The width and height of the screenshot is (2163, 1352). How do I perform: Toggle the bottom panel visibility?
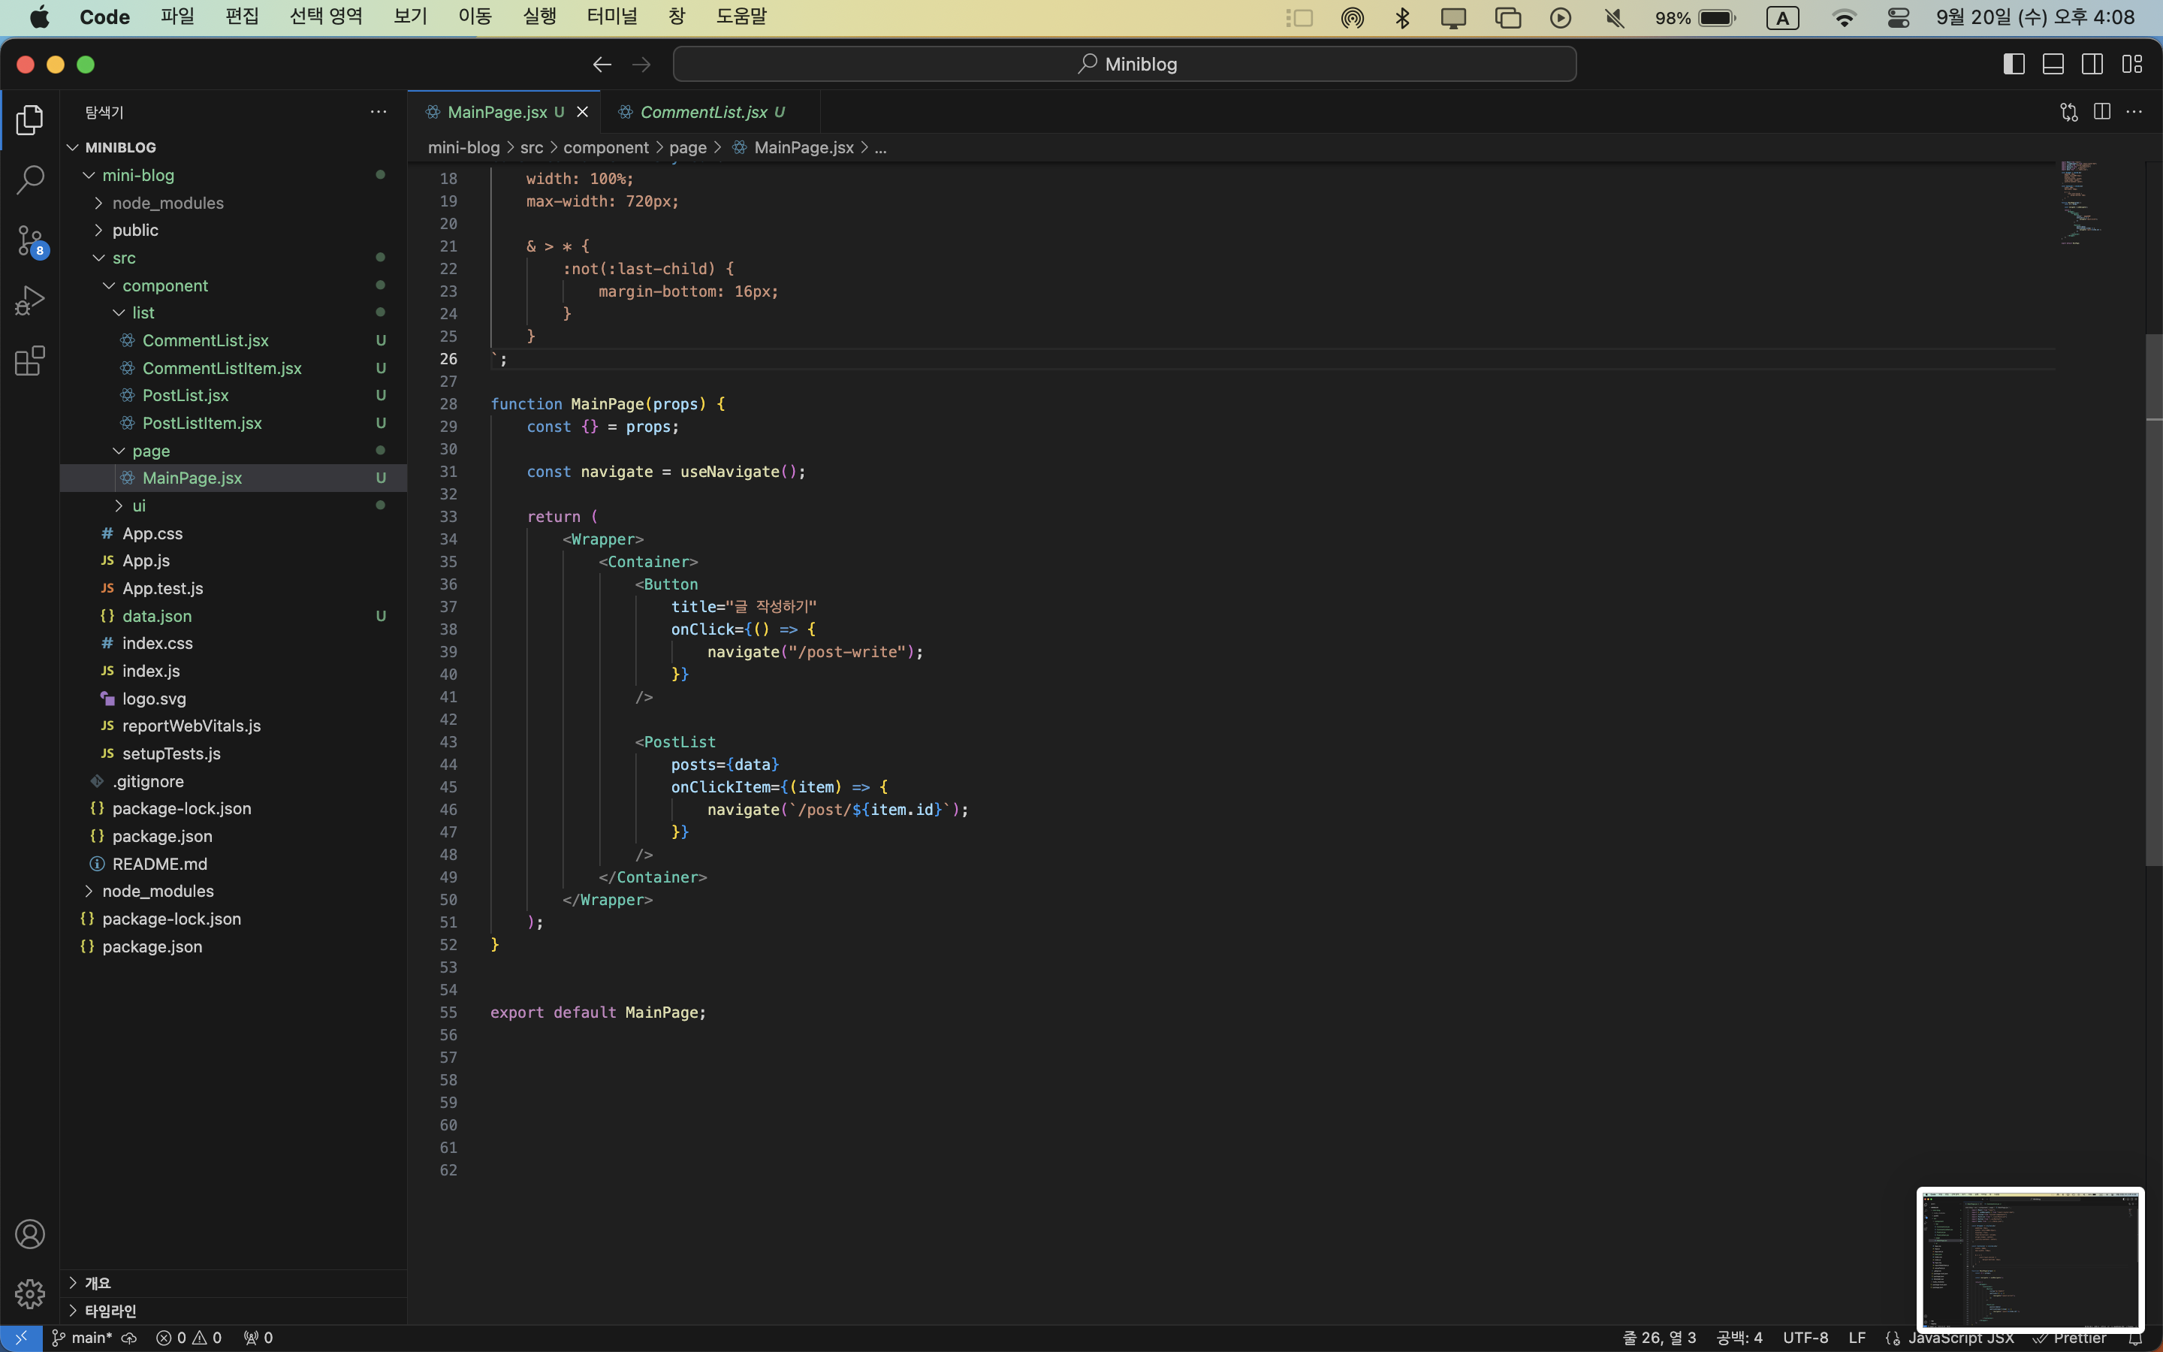(2053, 65)
